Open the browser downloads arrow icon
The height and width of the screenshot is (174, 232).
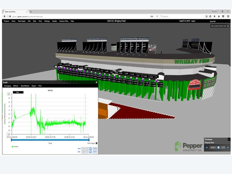215,16
